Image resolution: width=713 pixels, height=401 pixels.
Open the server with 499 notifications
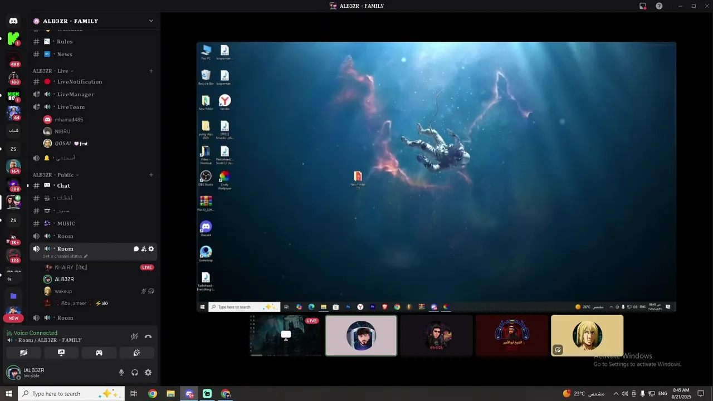point(13,60)
